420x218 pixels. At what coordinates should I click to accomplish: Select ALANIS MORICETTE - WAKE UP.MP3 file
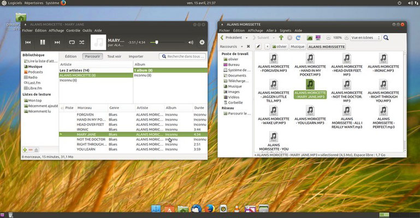(274, 116)
